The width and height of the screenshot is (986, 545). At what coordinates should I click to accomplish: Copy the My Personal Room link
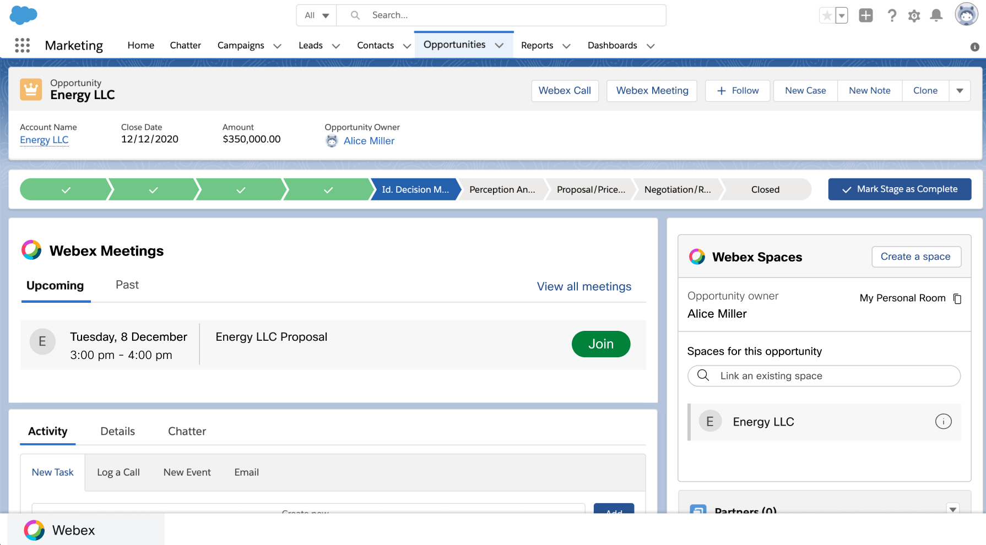pyautogui.click(x=957, y=298)
